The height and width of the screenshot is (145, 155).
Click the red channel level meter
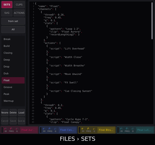coord(2,130)
